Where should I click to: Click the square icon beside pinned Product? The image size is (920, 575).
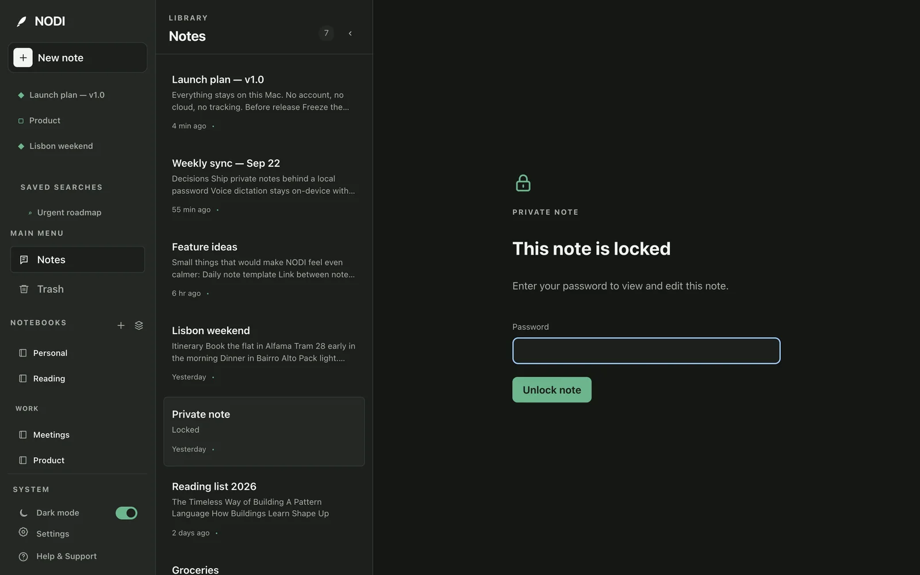pyautogui.click(x=21, y=121)
